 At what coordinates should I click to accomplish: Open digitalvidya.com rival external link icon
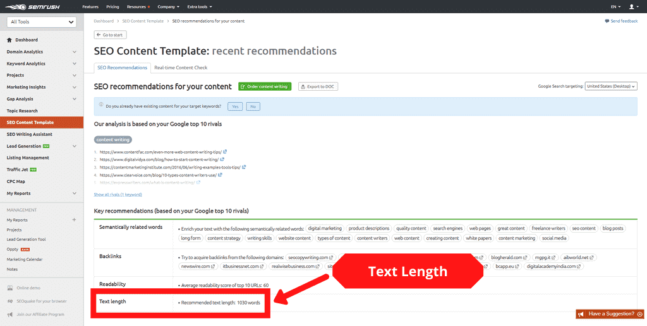222,160
